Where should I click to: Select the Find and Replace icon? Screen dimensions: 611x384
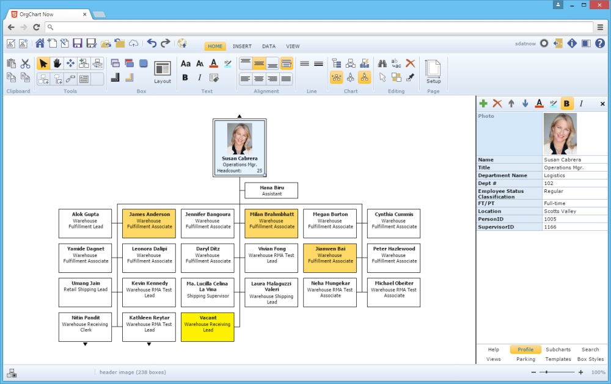coord(395,62)
